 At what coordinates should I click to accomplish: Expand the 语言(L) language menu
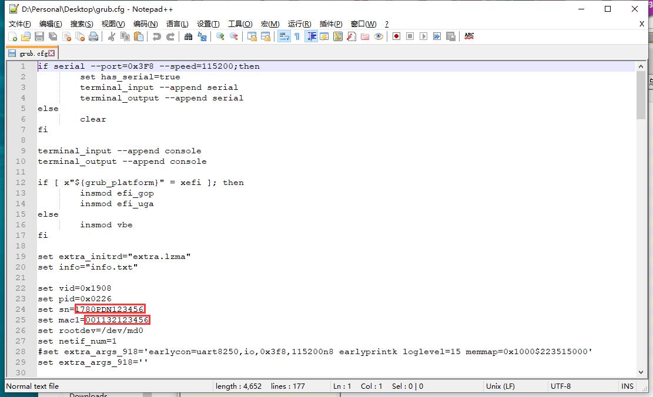177,23
